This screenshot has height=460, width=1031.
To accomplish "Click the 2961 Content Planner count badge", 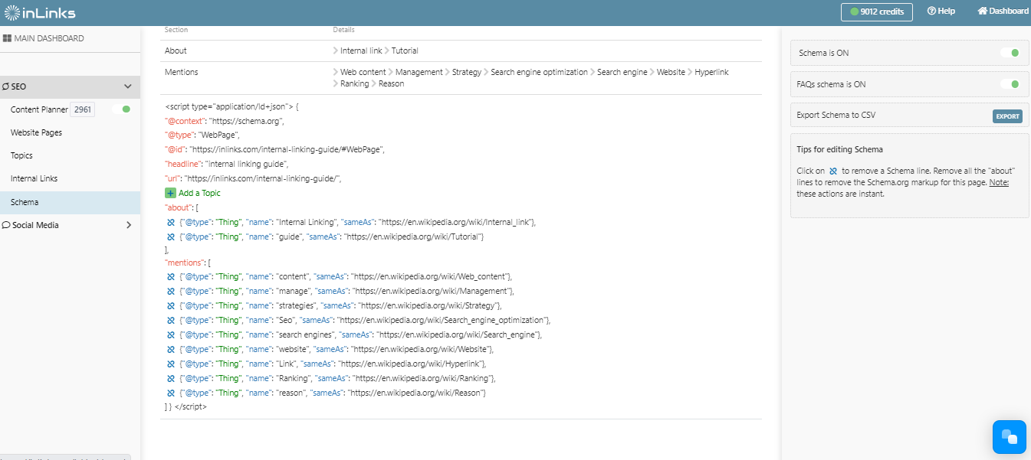I will (82, 109).
